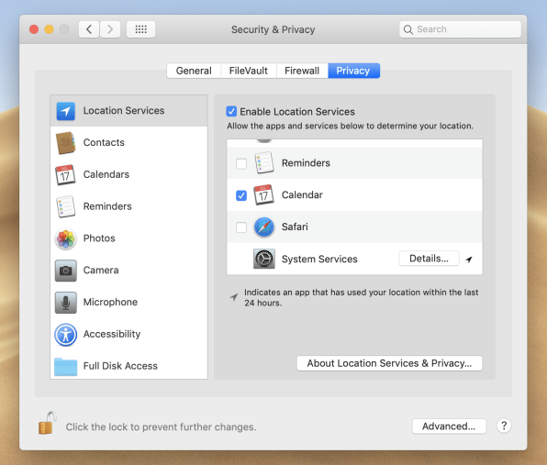Select Photos label in sidebar

tap(99, 238)
